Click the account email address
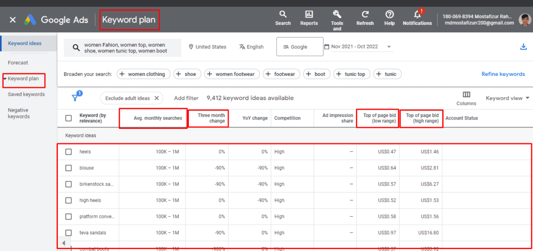The width and height of the screenshot is (533, 251). tap(479, 23)
